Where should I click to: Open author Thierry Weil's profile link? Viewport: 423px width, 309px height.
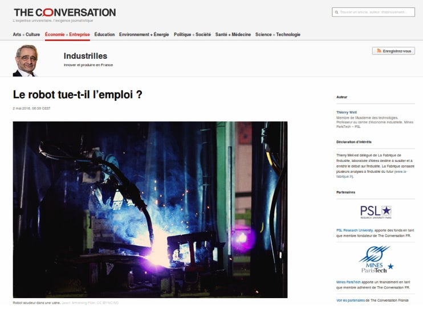347,112
